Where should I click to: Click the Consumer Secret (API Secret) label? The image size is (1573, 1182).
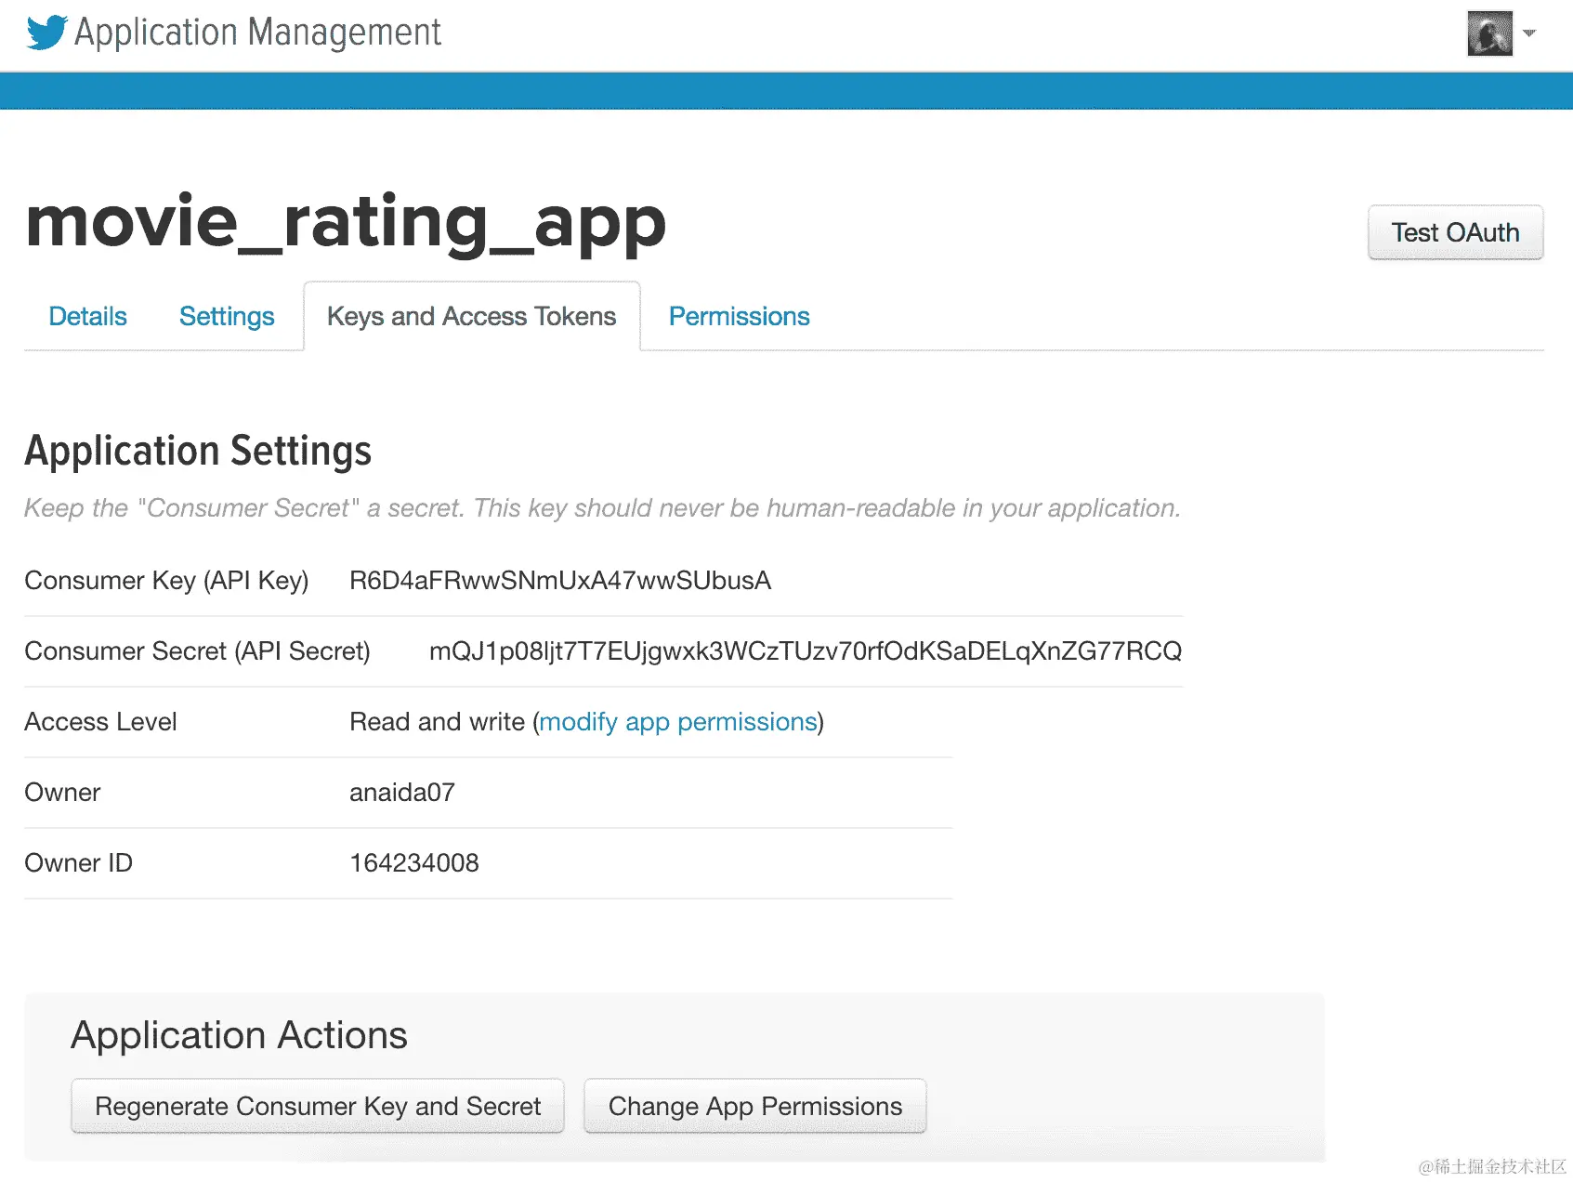(197, 651)
